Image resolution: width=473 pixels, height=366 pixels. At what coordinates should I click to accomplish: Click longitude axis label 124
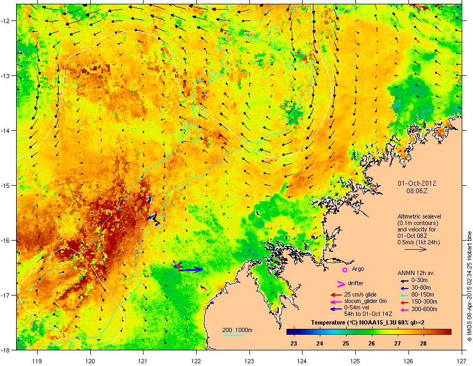click(x=302, y=361)
